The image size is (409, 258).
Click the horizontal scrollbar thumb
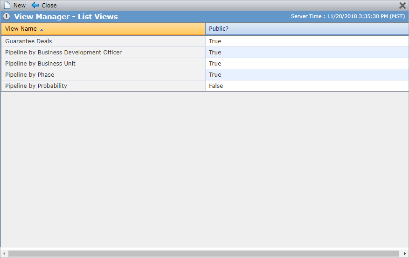coord(203,253)
